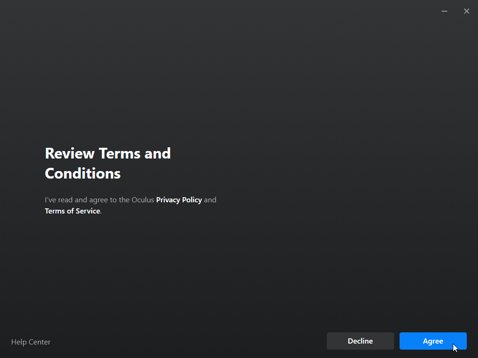The image size is (478, 358).
Task: Open the Privacy Policy link
Action: tap(179, 200)
